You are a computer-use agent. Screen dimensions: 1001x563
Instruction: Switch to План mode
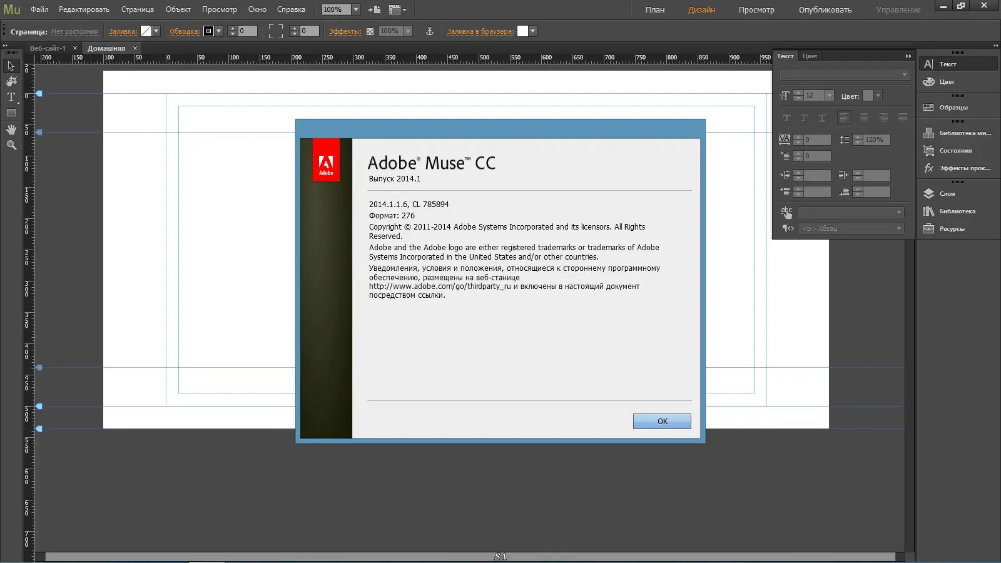tap(655, 10)
